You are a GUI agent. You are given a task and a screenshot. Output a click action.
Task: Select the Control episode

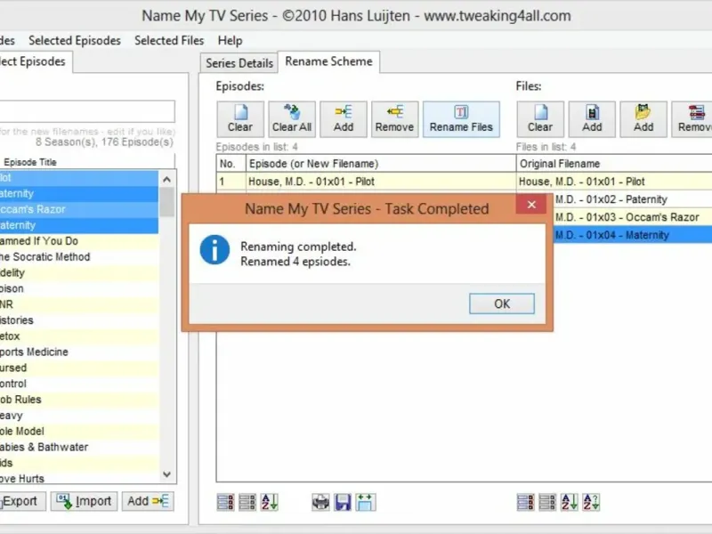[79, 384]
